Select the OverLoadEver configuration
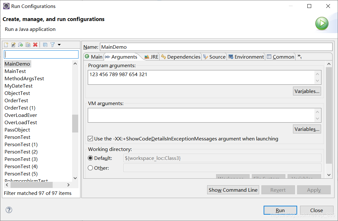The height and width of the screenshot is (221, 338). (21, 115)
